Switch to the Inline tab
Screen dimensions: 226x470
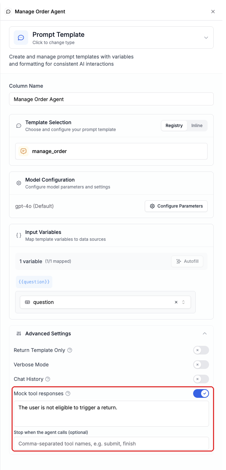[x=197, y=126]
